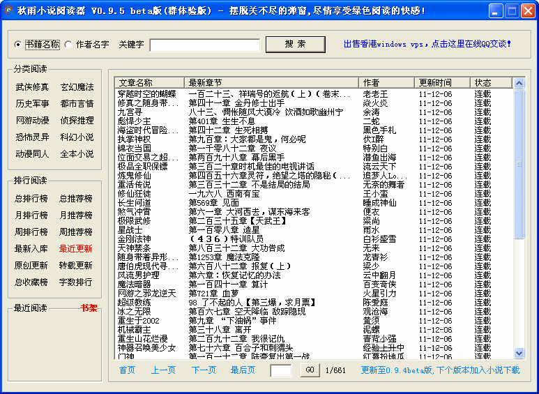
Task: Show the 总排行榜 ranking
Action: [32, 199]
